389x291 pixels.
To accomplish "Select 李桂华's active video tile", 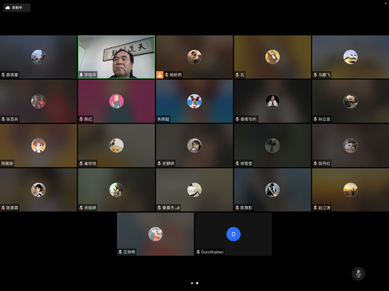I will click(x=116, y=56).
